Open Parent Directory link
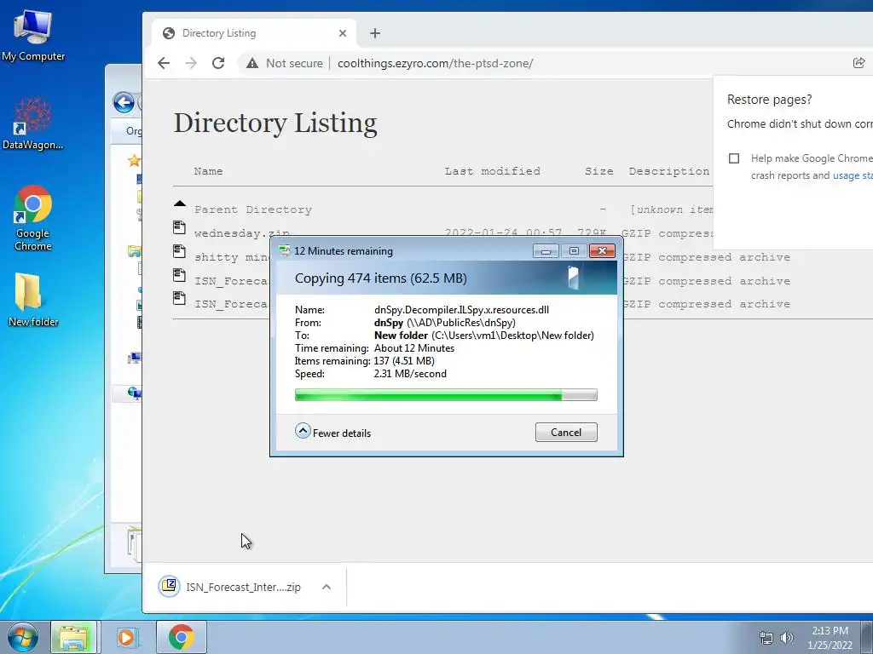The height and width of the screenshot is (654, 873). pos(252,209)
